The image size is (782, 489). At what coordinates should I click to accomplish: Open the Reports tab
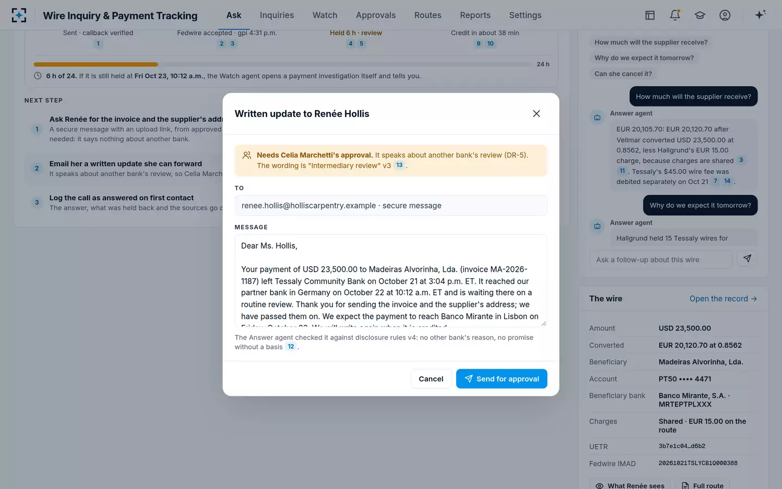(x=475, y=15)
